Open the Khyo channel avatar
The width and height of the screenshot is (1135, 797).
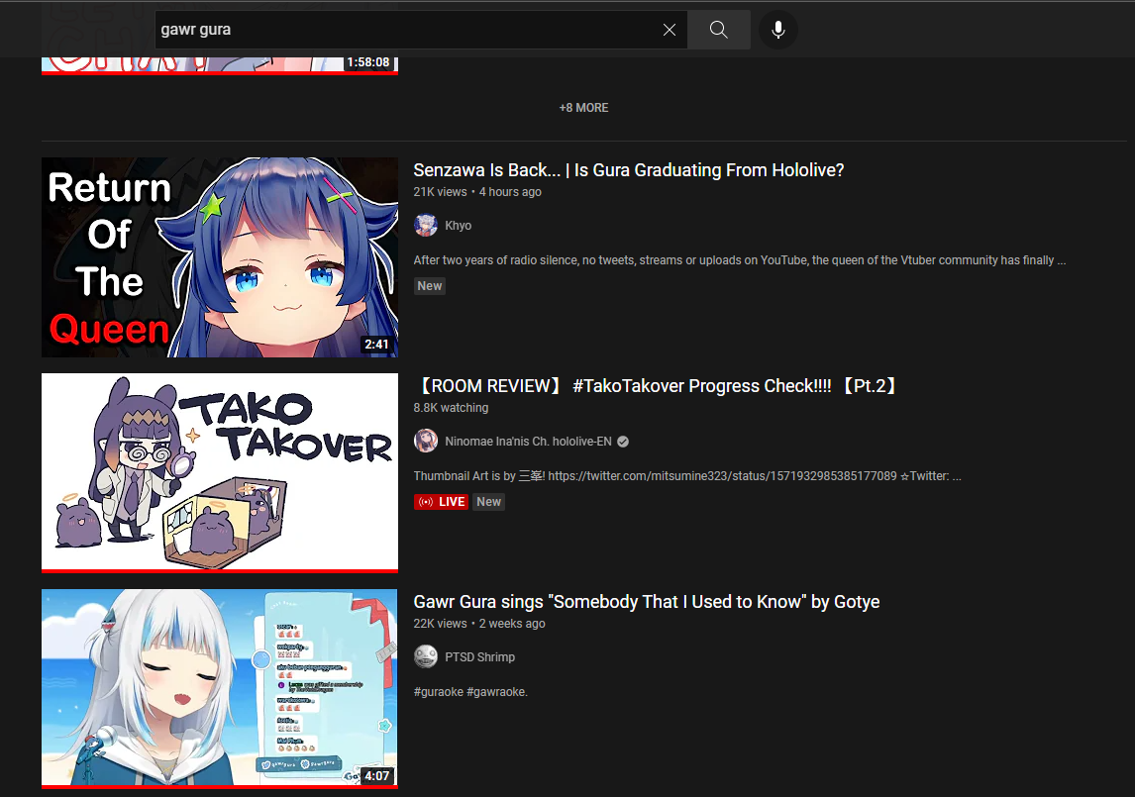426,225
